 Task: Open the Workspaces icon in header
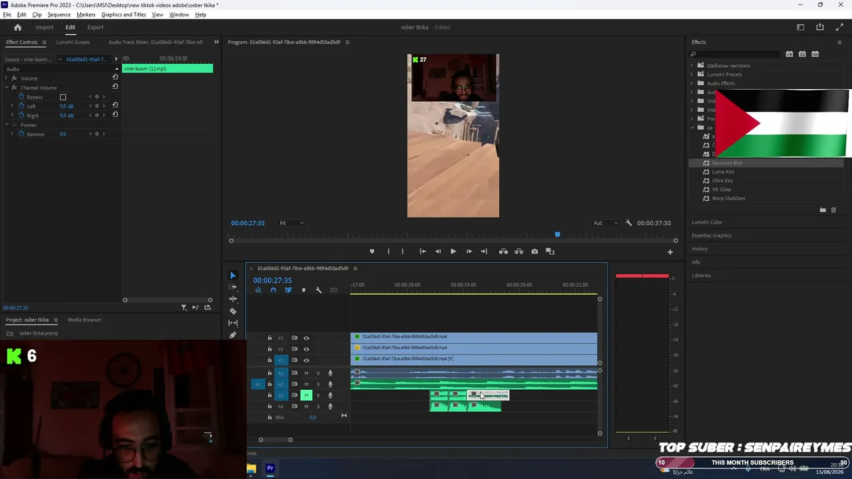[x=801, y=27]
